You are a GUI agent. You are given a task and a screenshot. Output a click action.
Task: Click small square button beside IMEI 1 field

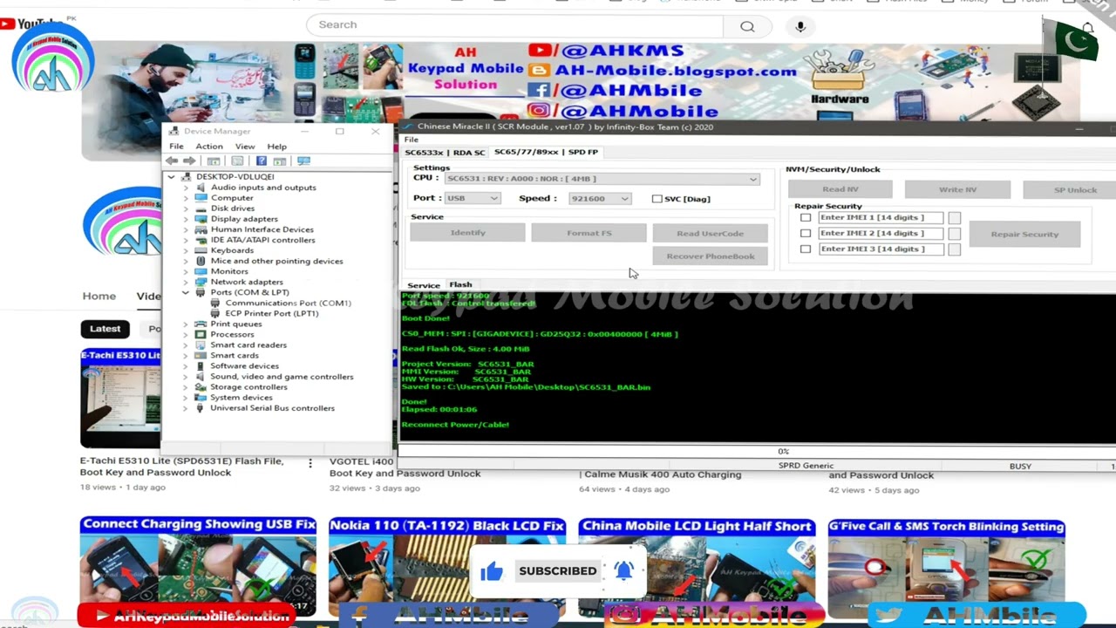point(955,218)
